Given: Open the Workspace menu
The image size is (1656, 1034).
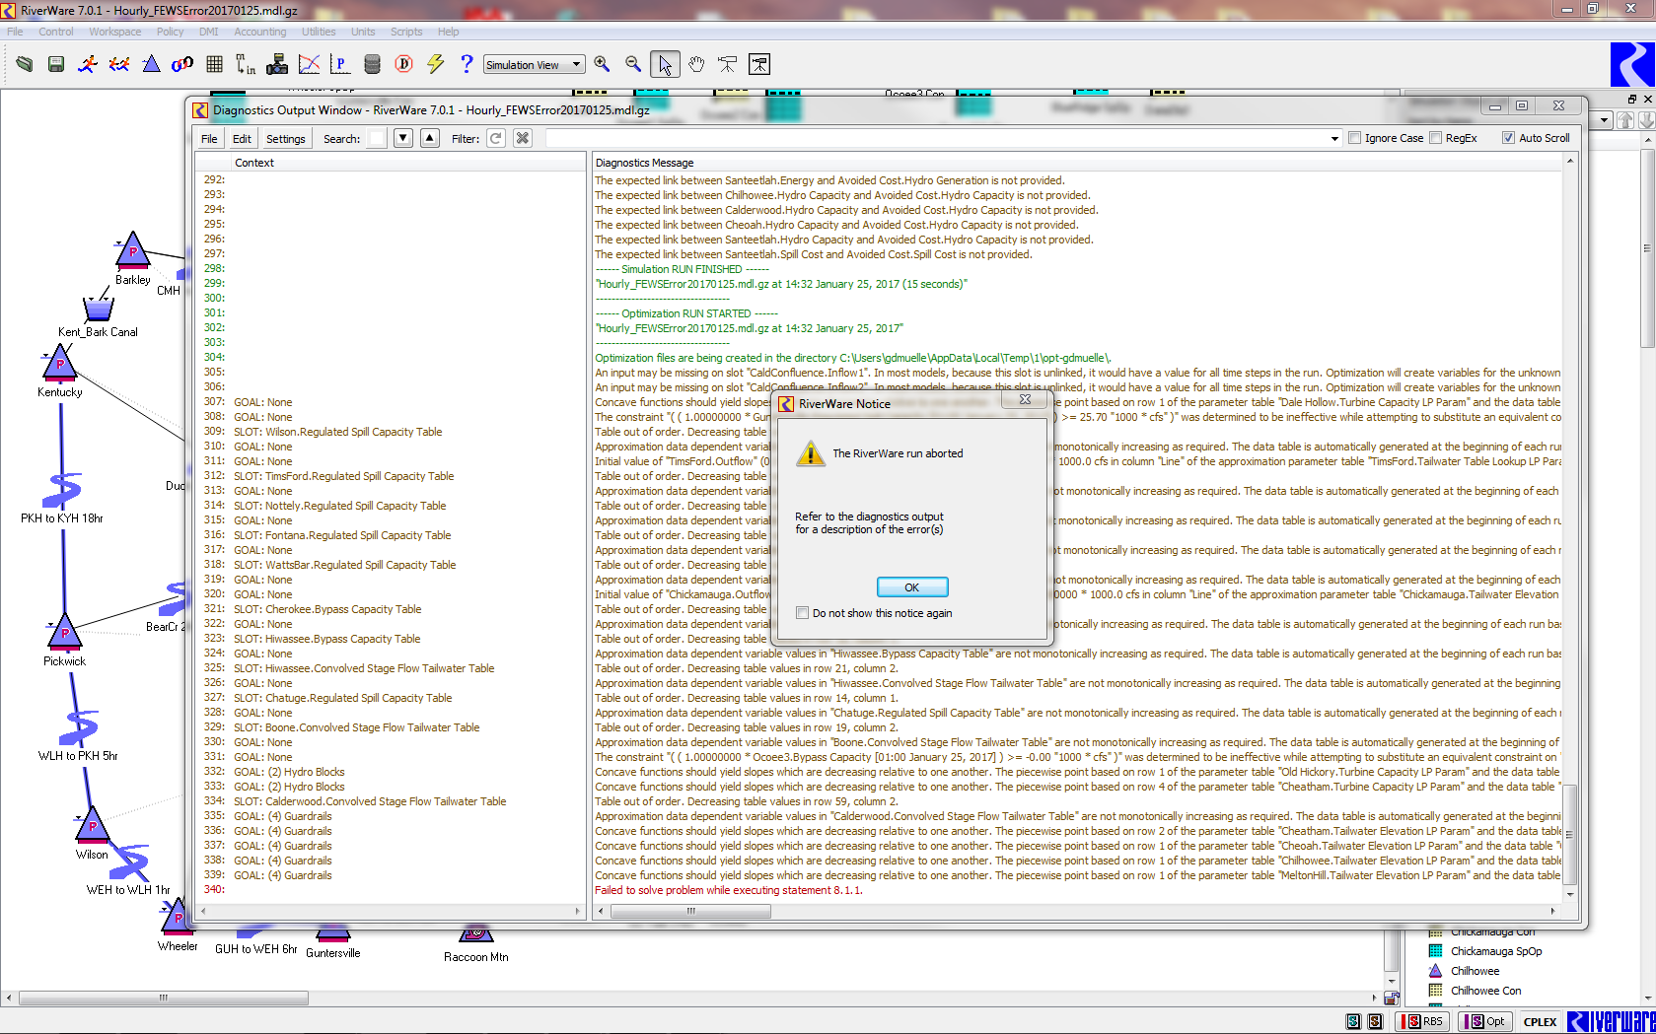Looking at the screenshot, I should tap(115, 32).
